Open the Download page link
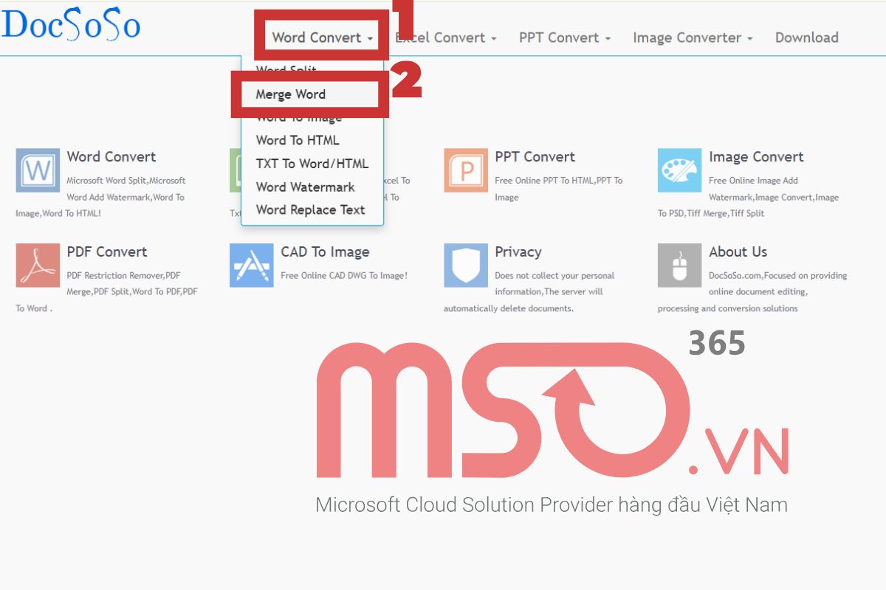Screen dimensions: 886x590 tap(806, 38)
